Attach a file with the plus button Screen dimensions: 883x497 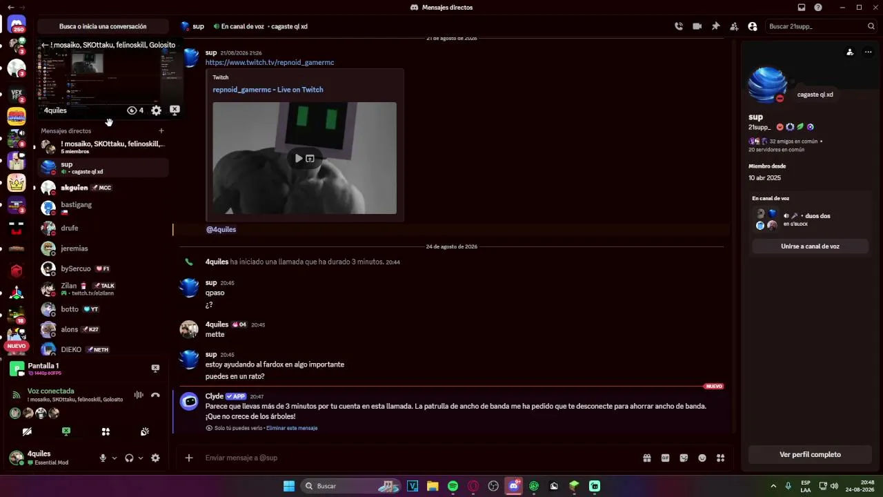189,458
